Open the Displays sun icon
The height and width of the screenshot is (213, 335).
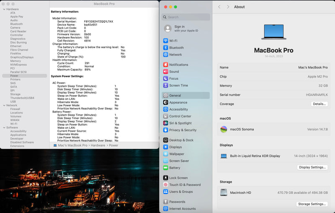point(165,147)
